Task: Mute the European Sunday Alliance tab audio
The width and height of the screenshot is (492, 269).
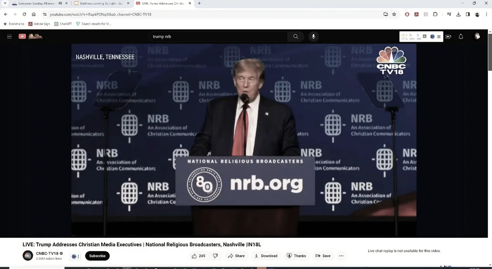Action: [x=60, y=3]
